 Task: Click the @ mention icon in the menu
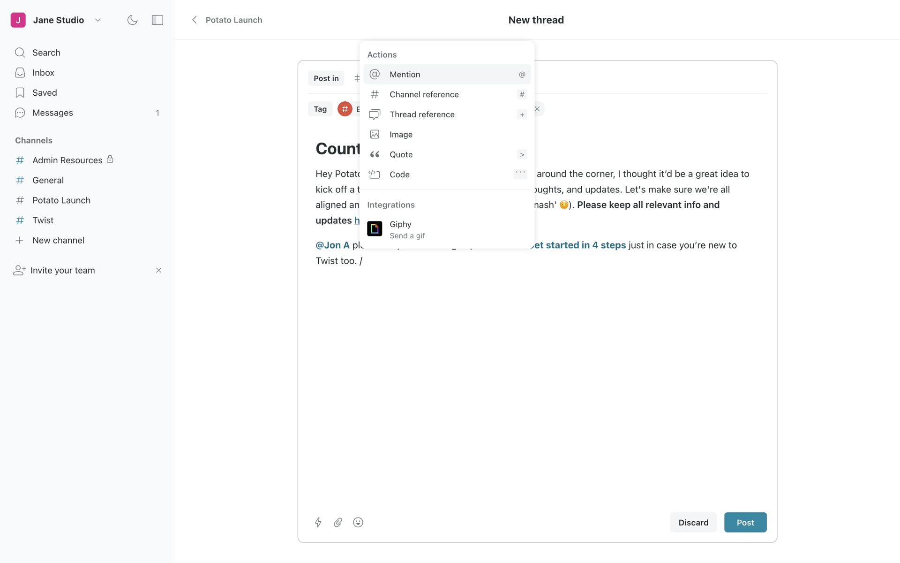375,74
